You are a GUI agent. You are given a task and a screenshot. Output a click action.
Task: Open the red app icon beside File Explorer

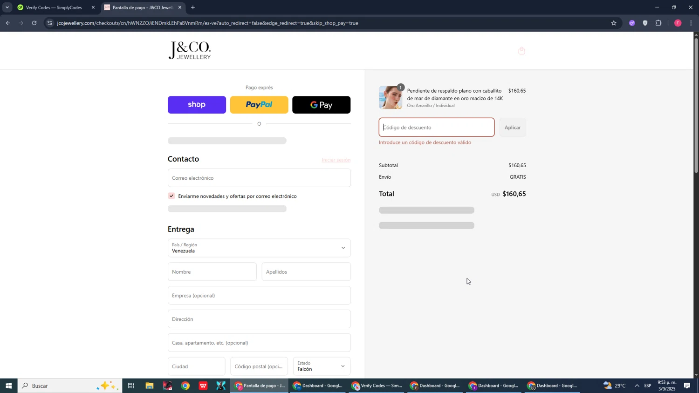click(x=167, y=386)
